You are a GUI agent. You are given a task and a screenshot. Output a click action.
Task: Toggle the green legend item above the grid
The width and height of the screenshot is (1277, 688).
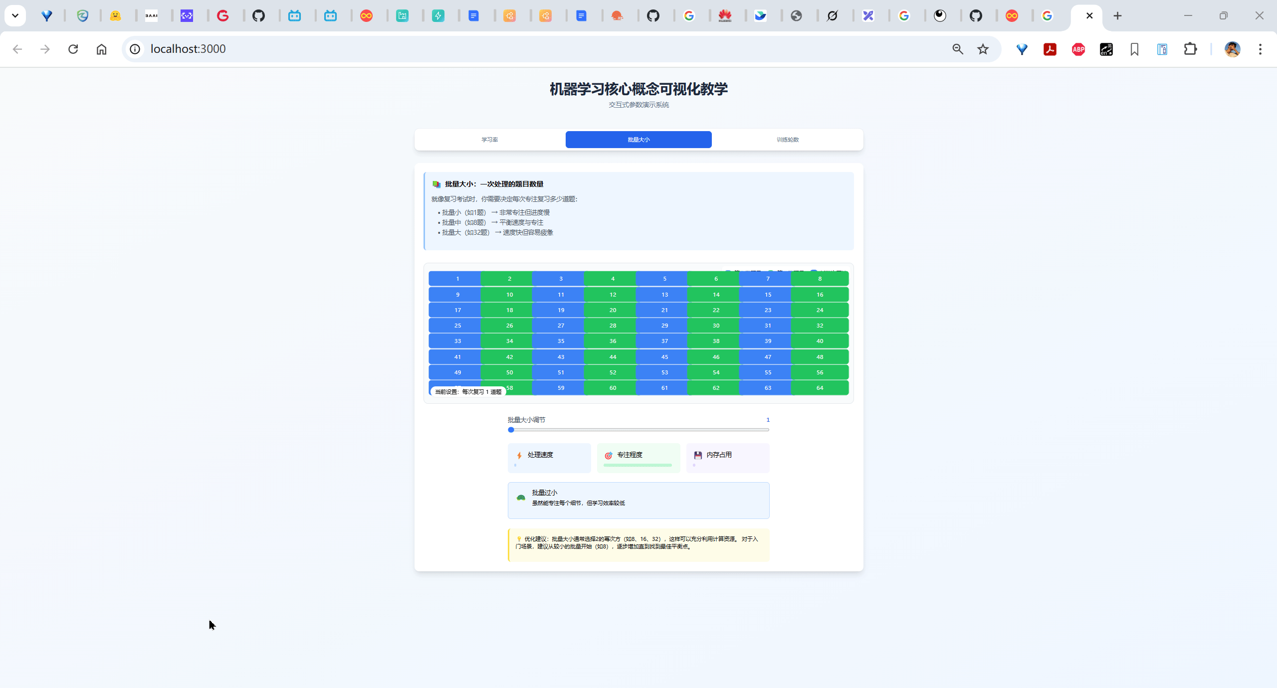point(770,271)
